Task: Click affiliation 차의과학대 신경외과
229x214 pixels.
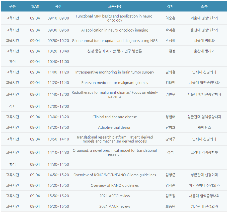Action: [x=204, y=185]
